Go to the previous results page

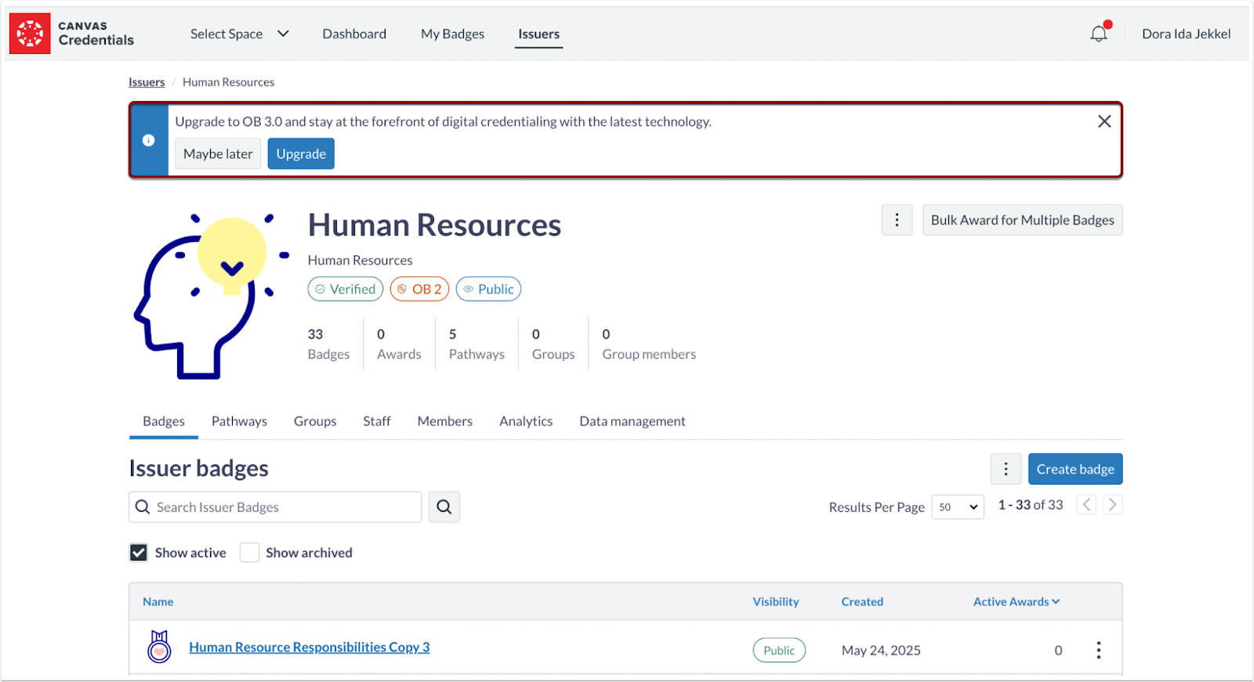pos(1086,505)
